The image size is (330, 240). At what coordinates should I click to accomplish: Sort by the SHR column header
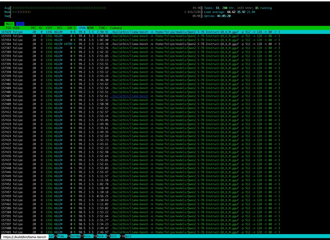point(69,28)
